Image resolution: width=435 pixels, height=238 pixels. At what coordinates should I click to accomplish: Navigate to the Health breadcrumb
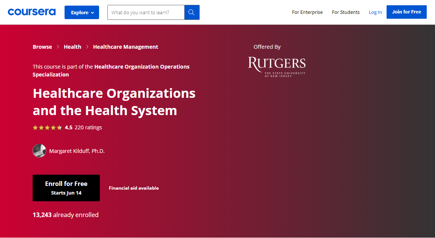tap(72, 47)
